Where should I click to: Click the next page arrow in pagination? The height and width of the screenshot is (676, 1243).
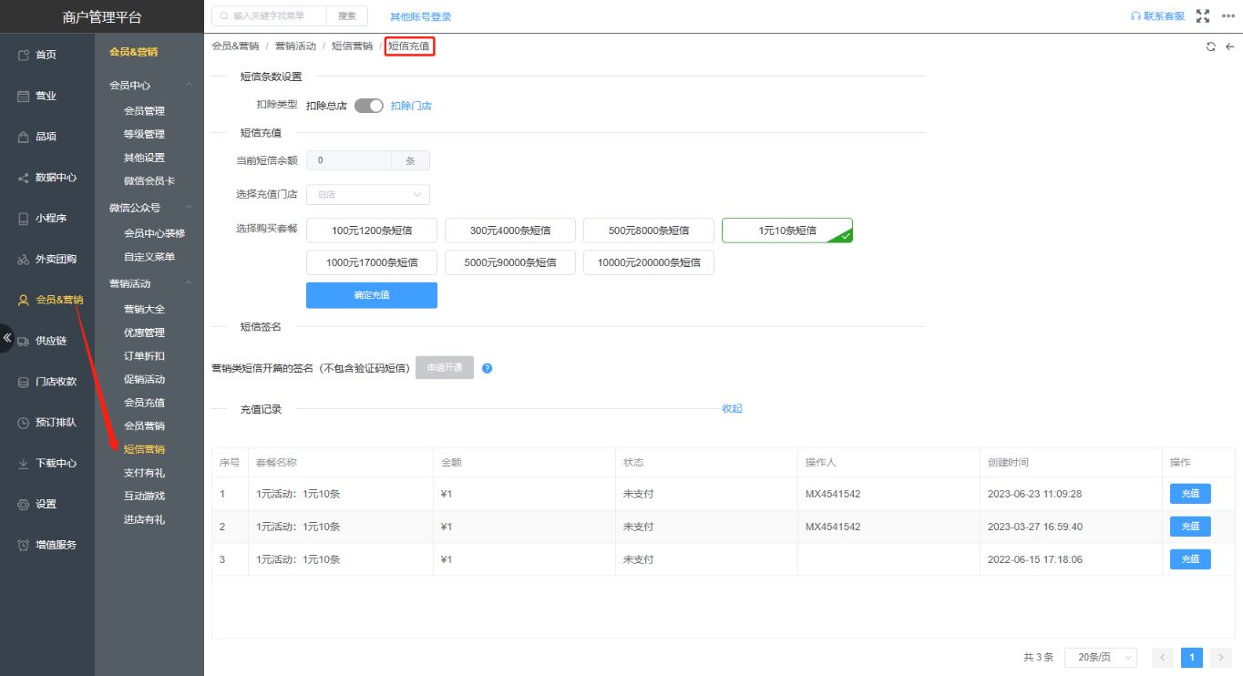click(1221, 657)
